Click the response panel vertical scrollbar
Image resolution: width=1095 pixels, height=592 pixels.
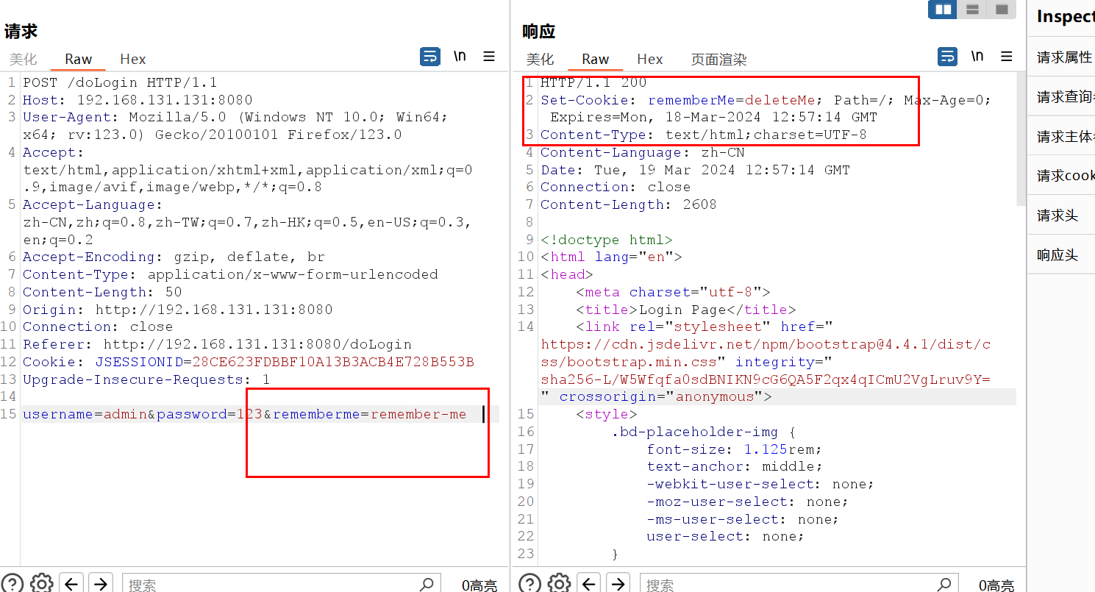pyautogui.click(x=1021, y=138)
